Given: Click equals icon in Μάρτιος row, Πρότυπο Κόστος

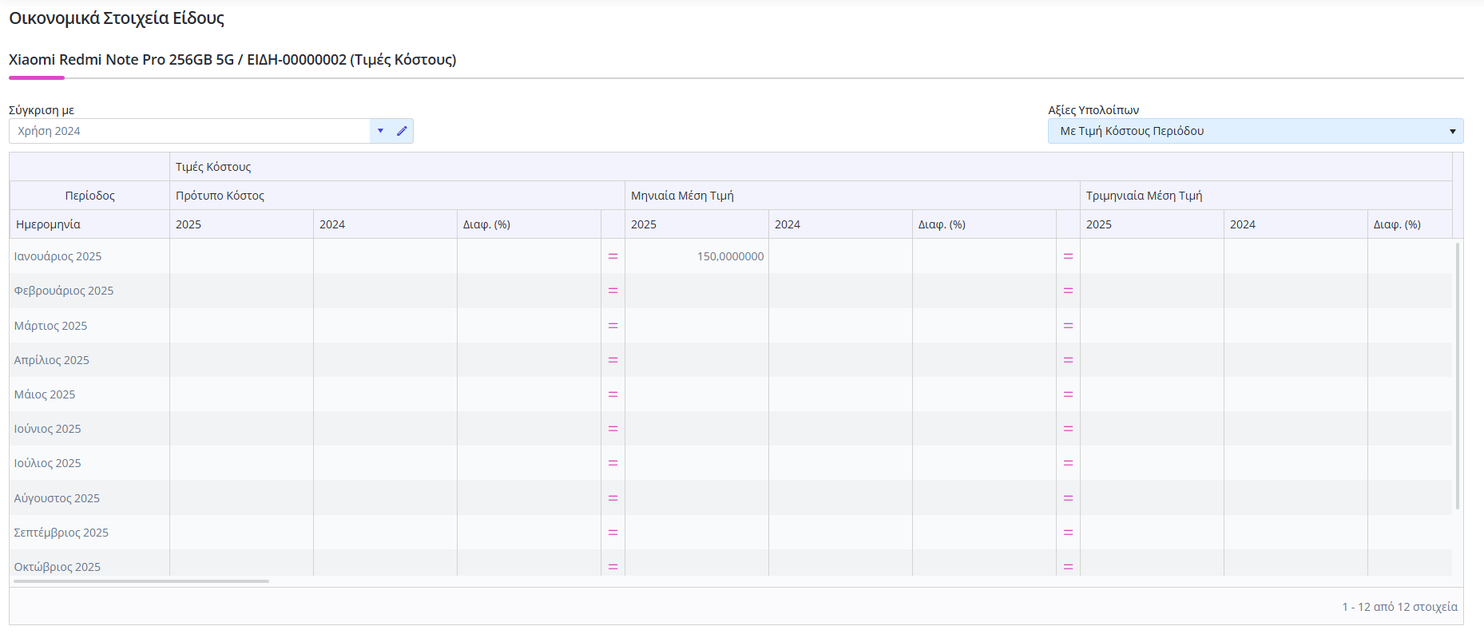Looking at the screenshot, I should coord(613,326).
